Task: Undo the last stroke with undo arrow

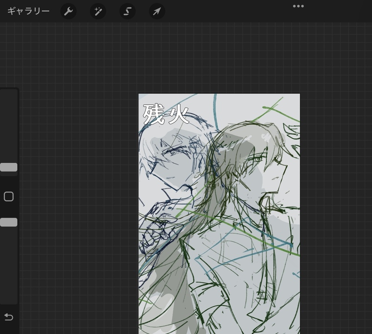Action: click(9, 317)
